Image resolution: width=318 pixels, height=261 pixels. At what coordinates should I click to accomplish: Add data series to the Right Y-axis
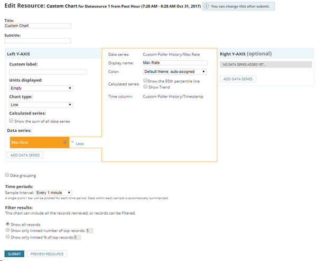click(x=238, y=79)
